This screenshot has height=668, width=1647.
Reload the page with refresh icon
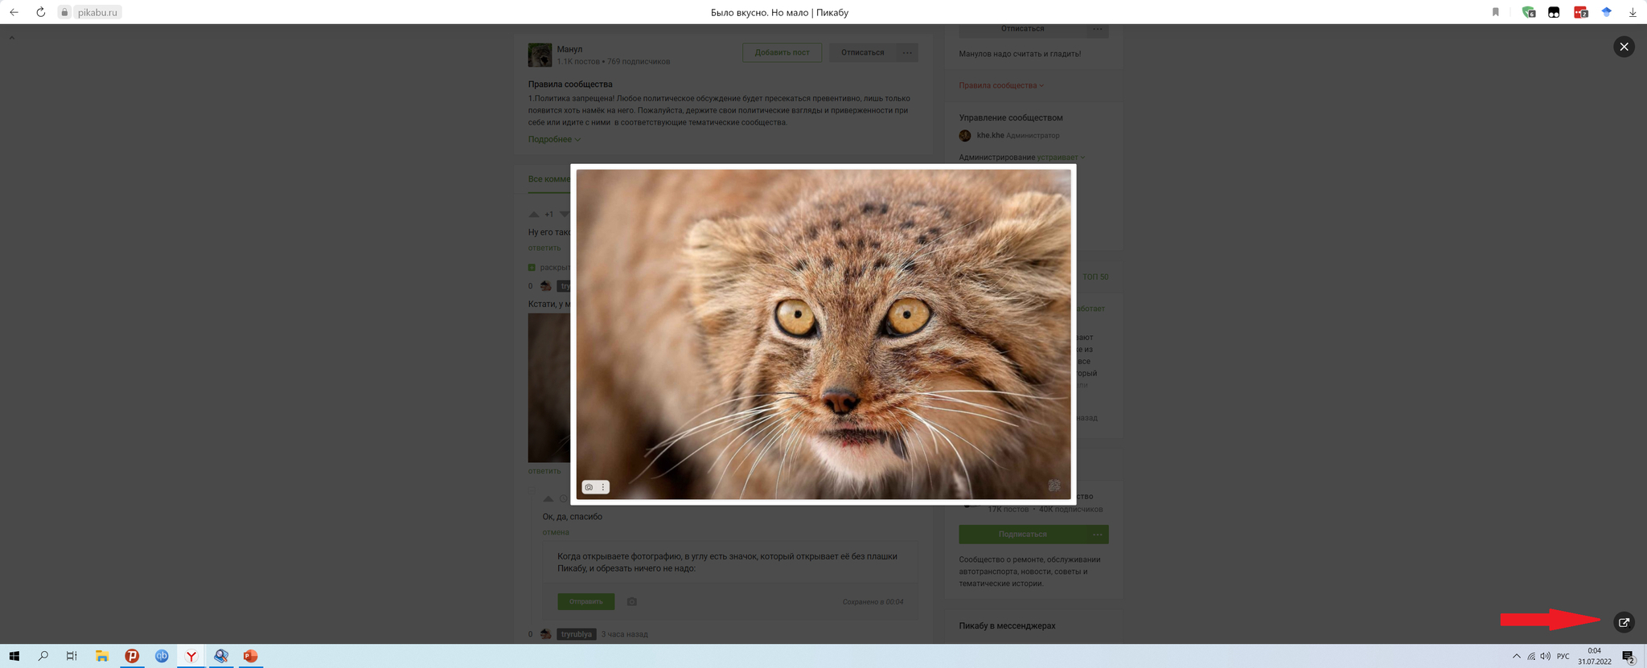tap(40, 12)
